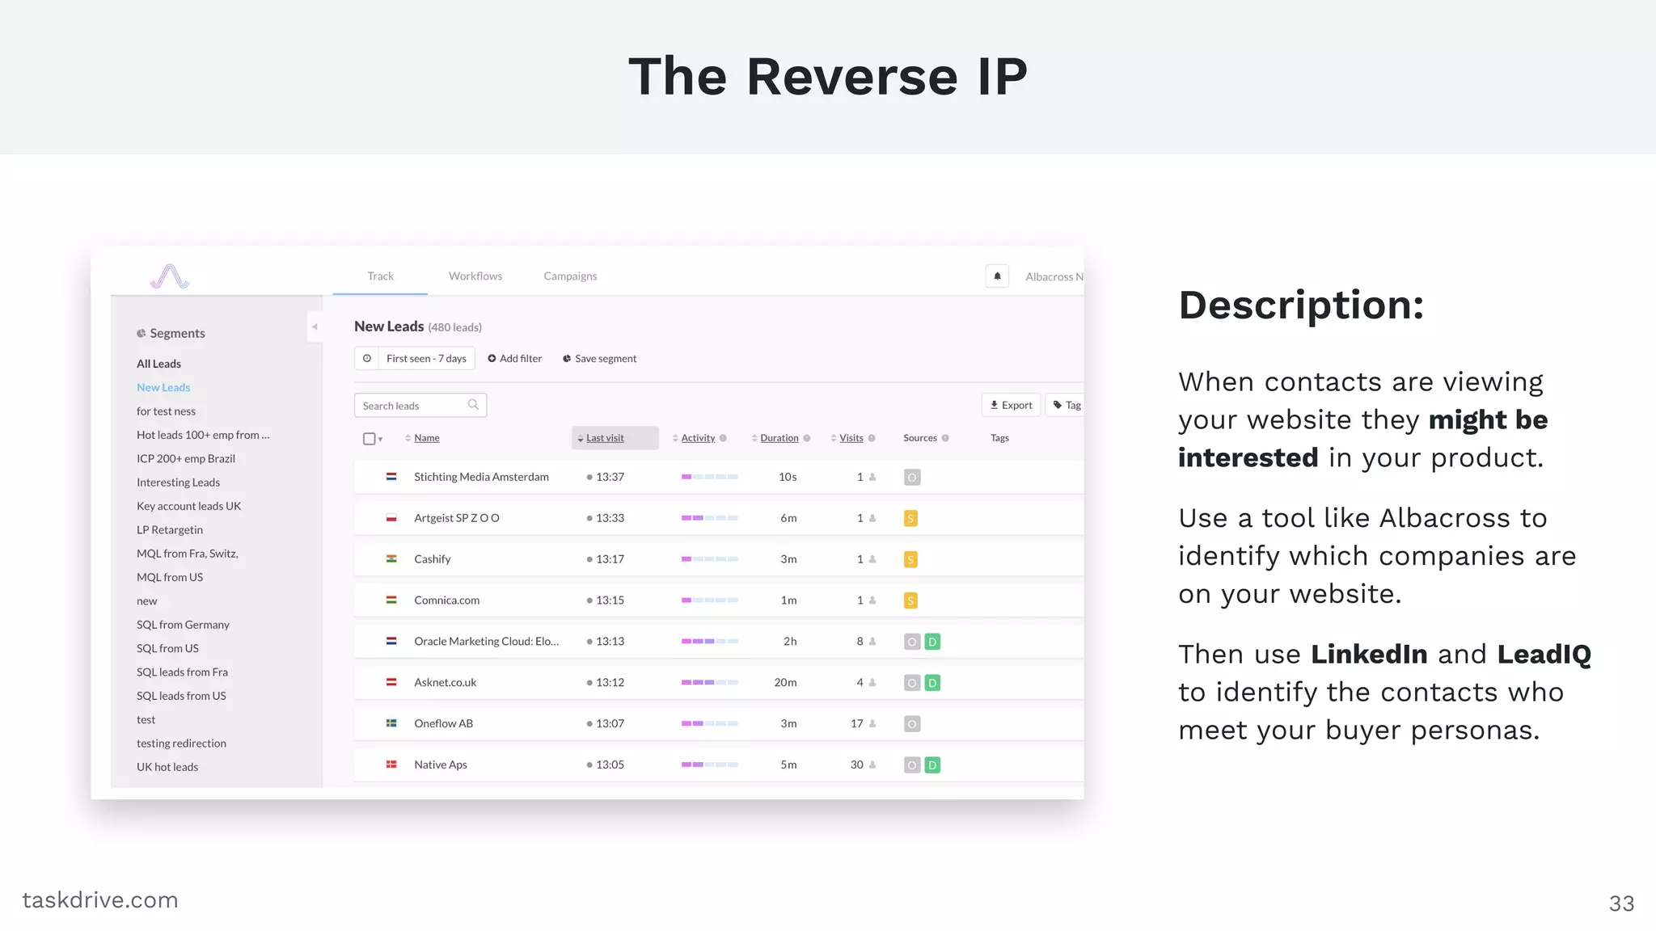
Task: Select Key account leads UK segment
Action: point(188,506)
